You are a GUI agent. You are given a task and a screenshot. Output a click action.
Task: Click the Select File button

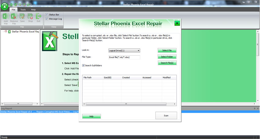167,50
